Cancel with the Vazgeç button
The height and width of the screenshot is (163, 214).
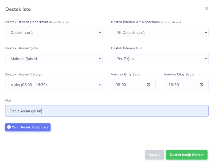coord(154,155)
